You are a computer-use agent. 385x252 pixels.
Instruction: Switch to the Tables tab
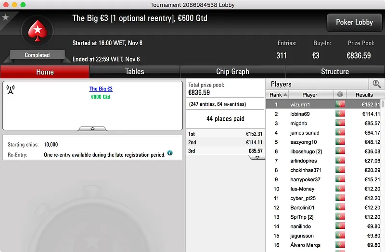135,72
